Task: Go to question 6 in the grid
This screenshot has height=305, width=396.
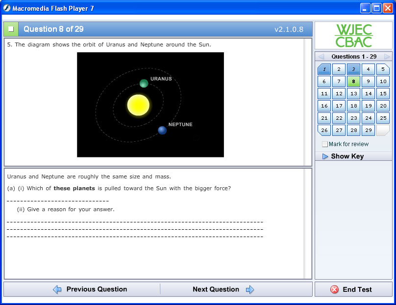Action: pos(324,81)
